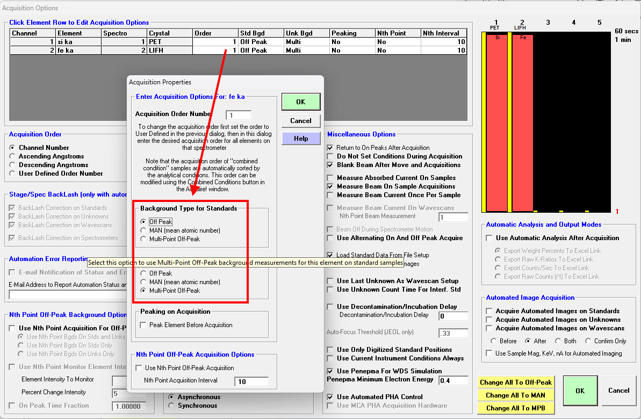Enable Peak Element Before Acquisition

click(143, 325)
